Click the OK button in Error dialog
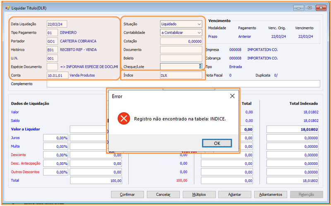331x206 pixels. 217,143
